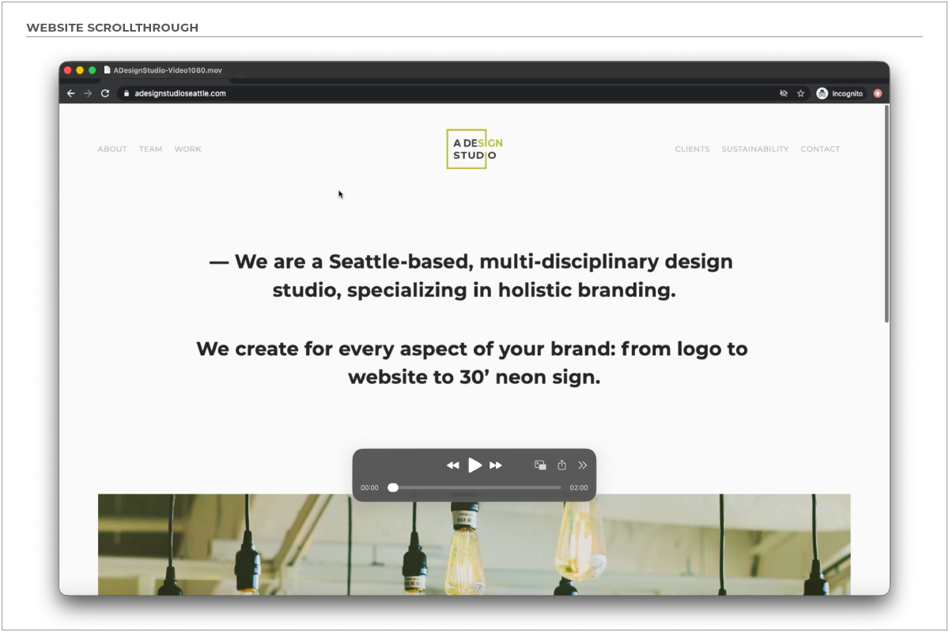Viewport: 949px width, 632px height.
Task: Click the video player rewind button
Action: click(x=453, y=465)
